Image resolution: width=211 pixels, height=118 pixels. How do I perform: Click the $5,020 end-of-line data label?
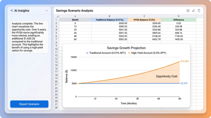point(184,83)
